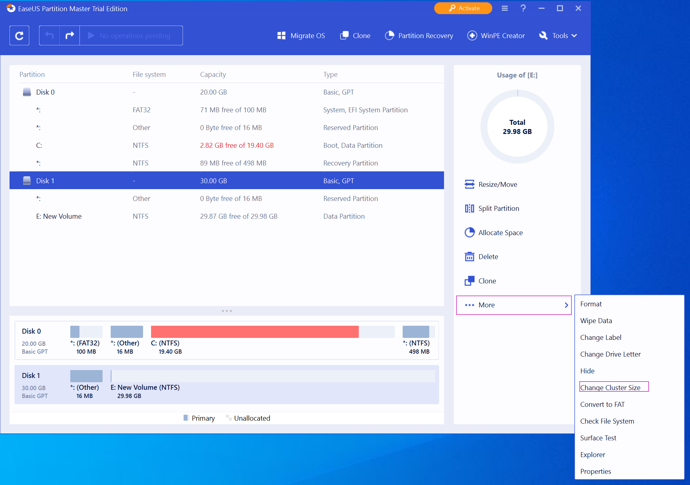
Task: Click the File system column header
Action: pyautogui.click(x=149, y=75)
